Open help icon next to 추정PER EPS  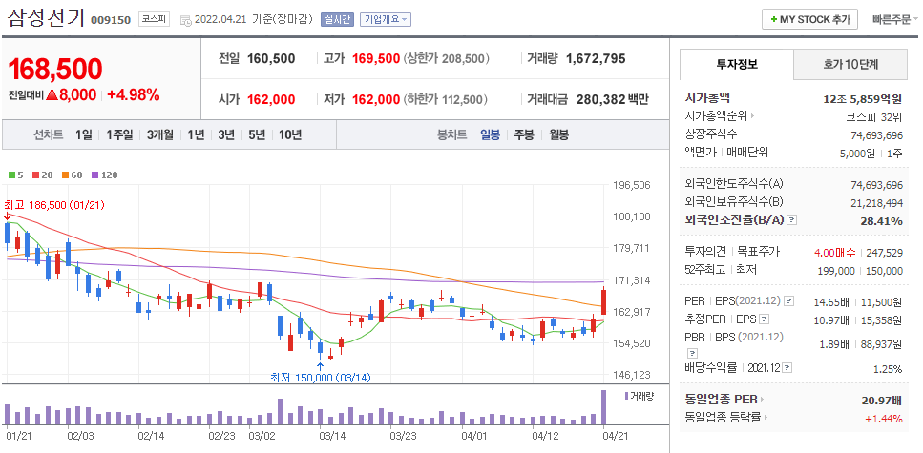tap(764, 319)
